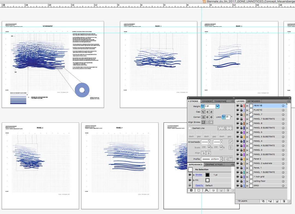Select the Round Cap stroke option

pos(207,112)
